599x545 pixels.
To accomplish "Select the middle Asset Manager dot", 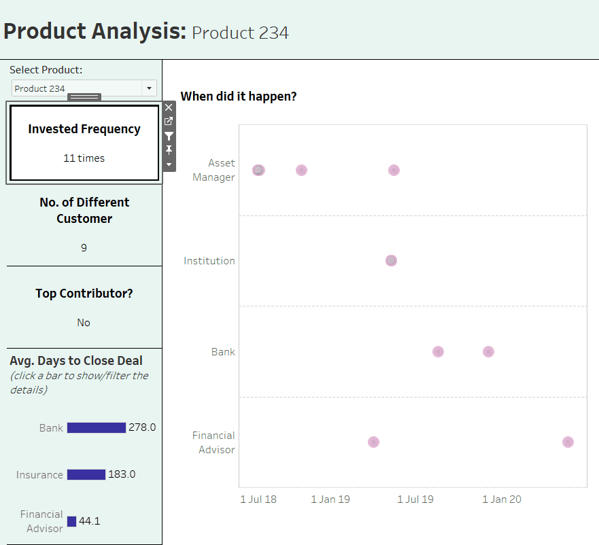I will click(301, 170).
